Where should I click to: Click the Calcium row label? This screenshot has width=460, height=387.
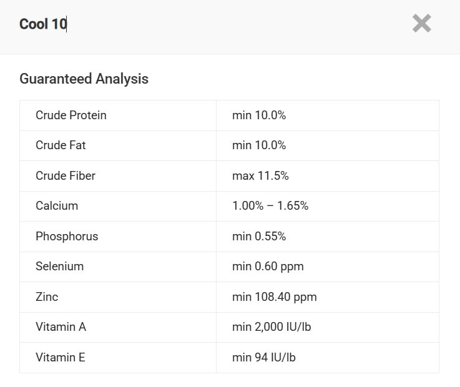pyautogui.click(x=57, y=206)
